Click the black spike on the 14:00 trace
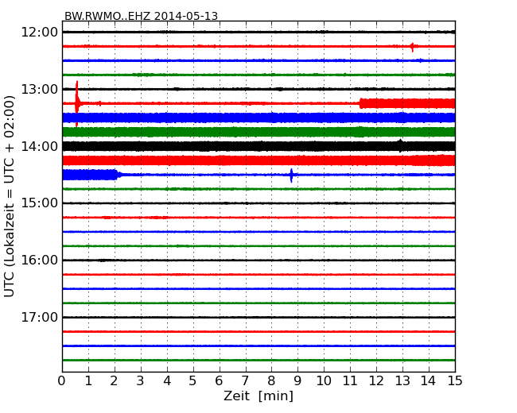 400,145
